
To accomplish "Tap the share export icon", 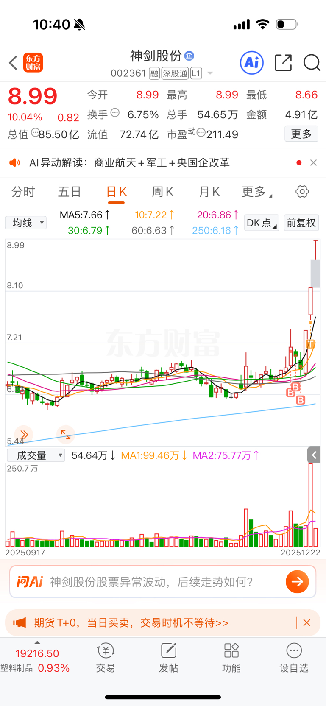I will pos(283,63).
